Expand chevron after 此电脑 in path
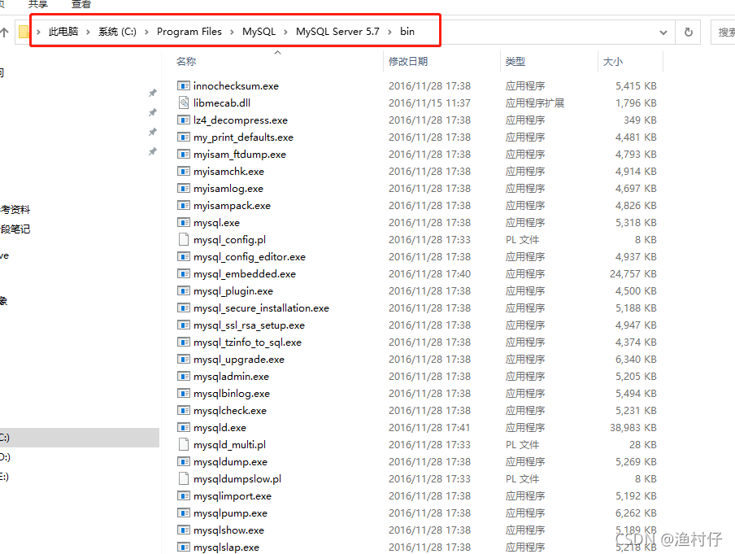Viewport: 735px width, 554px height. [x=88, y=32]
